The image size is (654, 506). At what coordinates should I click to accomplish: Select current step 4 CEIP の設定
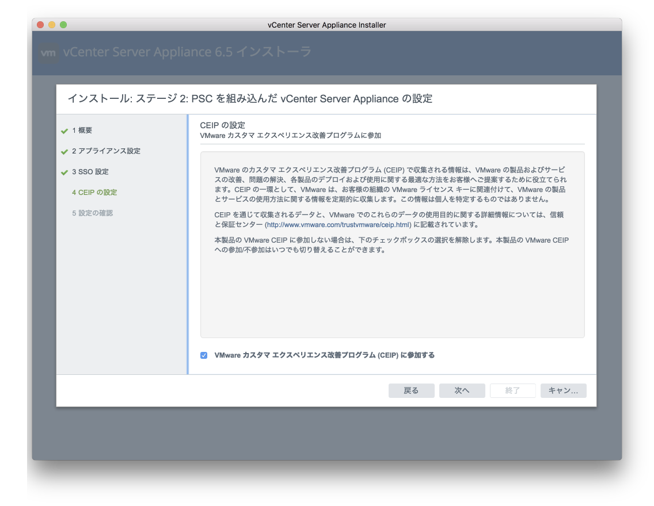(x=94, y=193)
